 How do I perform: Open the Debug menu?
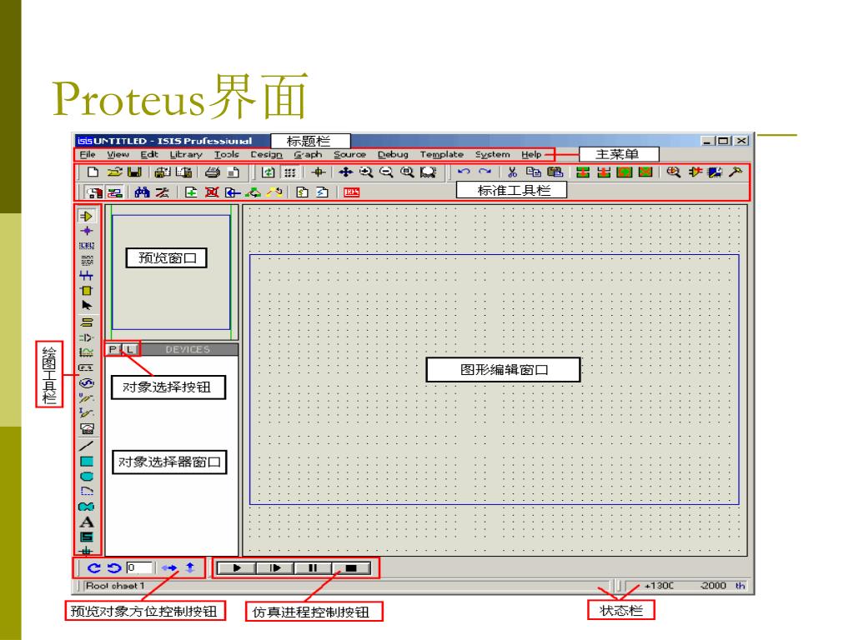(x=393, y=154)
